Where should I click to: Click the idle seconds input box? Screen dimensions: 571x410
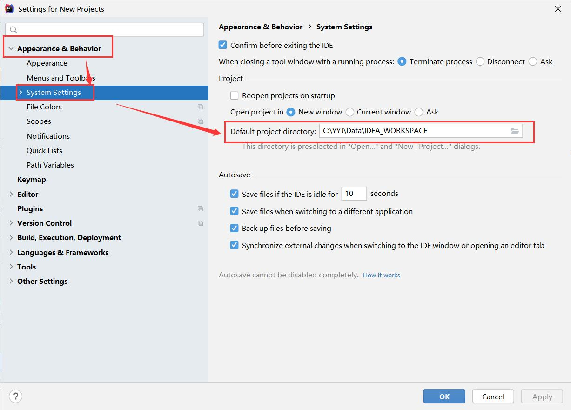354,194
